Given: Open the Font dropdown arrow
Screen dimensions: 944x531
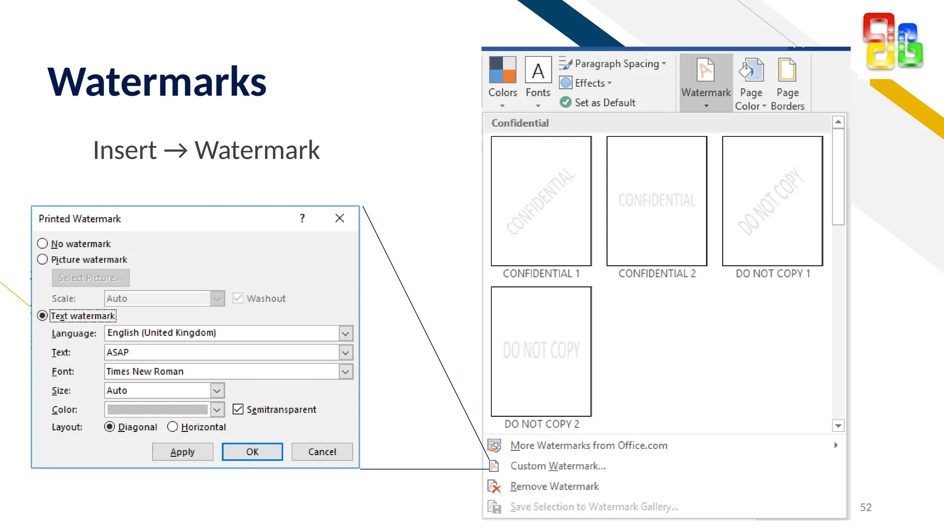Looking at the screenshot, I should click(x=346, y=372).
